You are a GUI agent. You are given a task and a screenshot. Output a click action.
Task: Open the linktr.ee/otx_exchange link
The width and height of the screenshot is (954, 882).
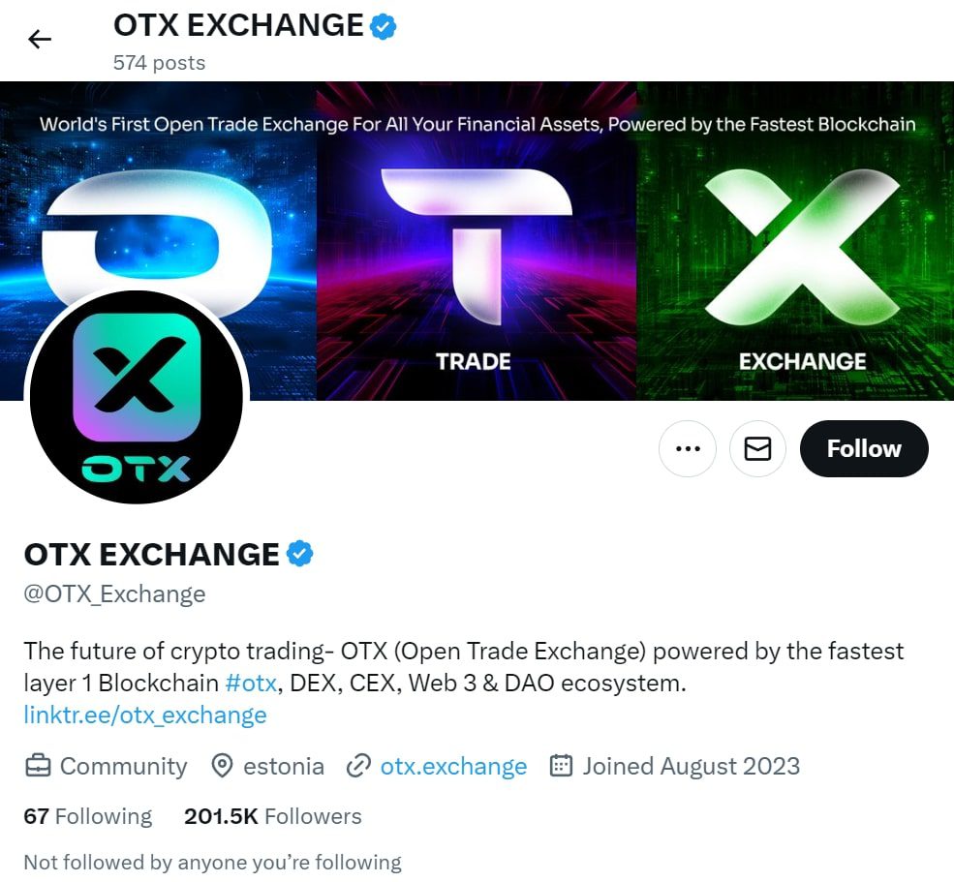[x=144, y=715]
